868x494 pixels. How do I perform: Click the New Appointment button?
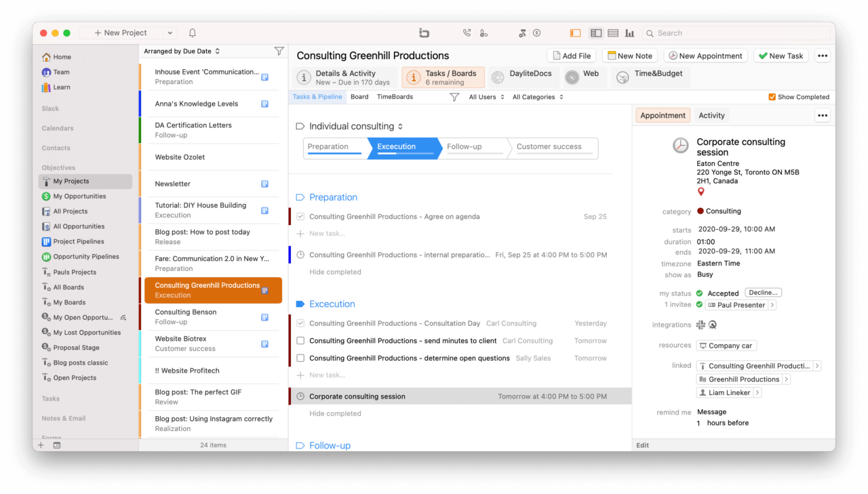point(705,55)
